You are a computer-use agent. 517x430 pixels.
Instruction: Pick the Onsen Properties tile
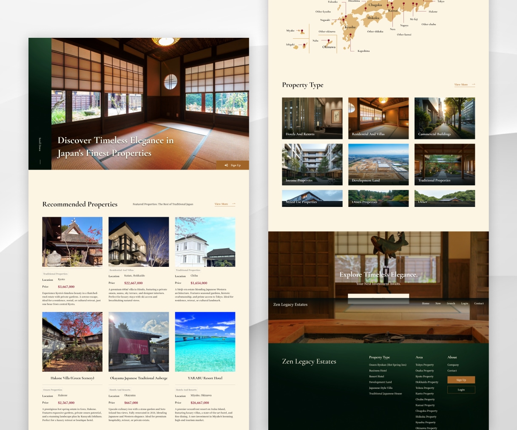tap(378, 198)
